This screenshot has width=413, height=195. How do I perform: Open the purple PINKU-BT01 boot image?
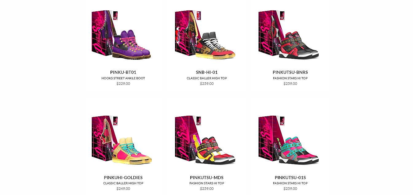(121, 35)
